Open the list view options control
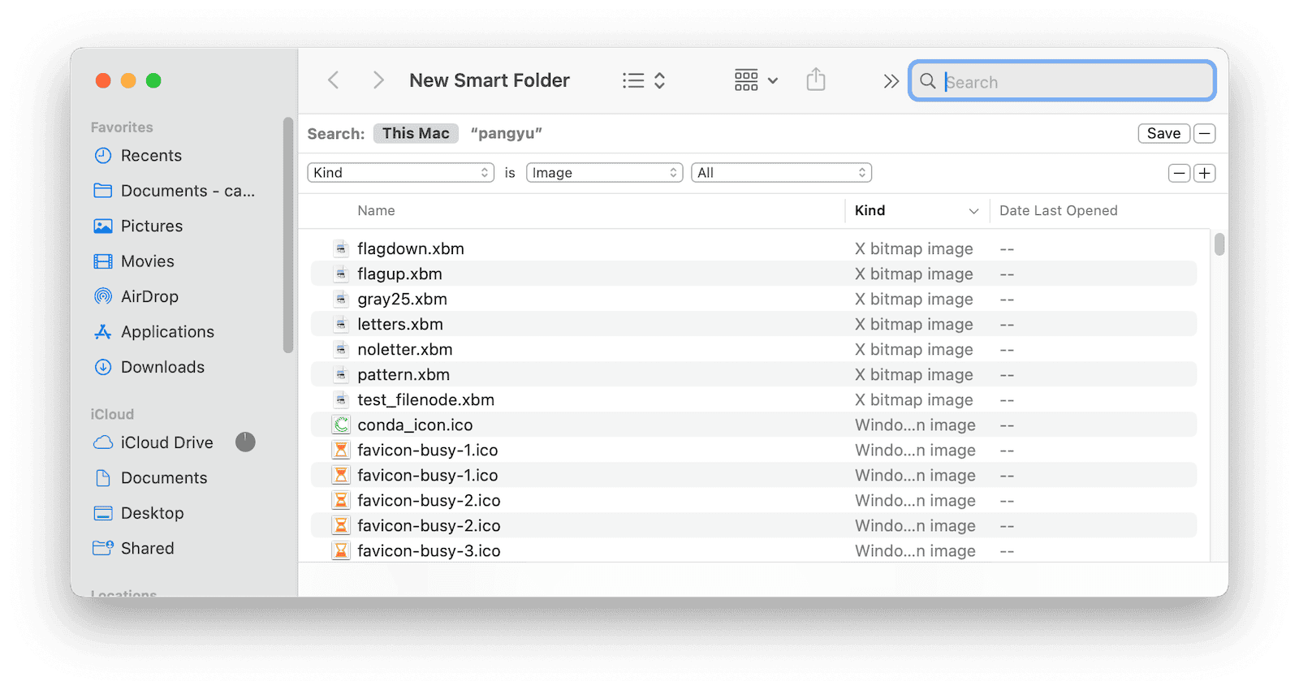The width and height of the screenshot is (1299, 690). click(x=644, y=80)
